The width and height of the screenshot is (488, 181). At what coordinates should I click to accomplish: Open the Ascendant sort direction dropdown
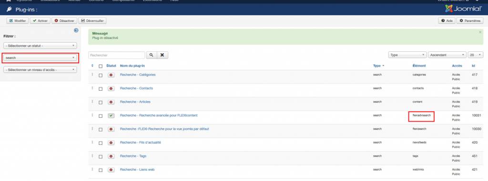click(447, 55)
